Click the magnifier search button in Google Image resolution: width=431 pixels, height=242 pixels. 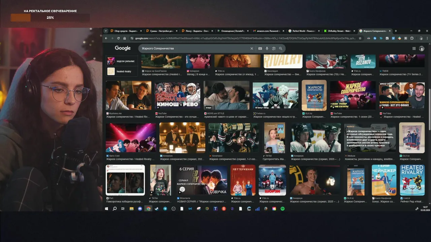[x=280, y=48]
